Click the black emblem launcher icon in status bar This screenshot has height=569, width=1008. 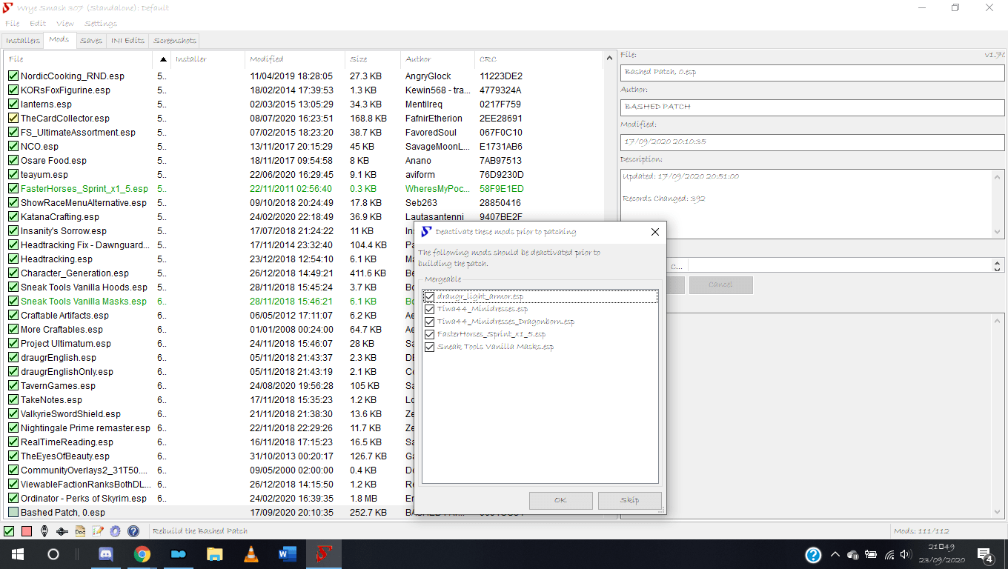(x=62, y=531)
